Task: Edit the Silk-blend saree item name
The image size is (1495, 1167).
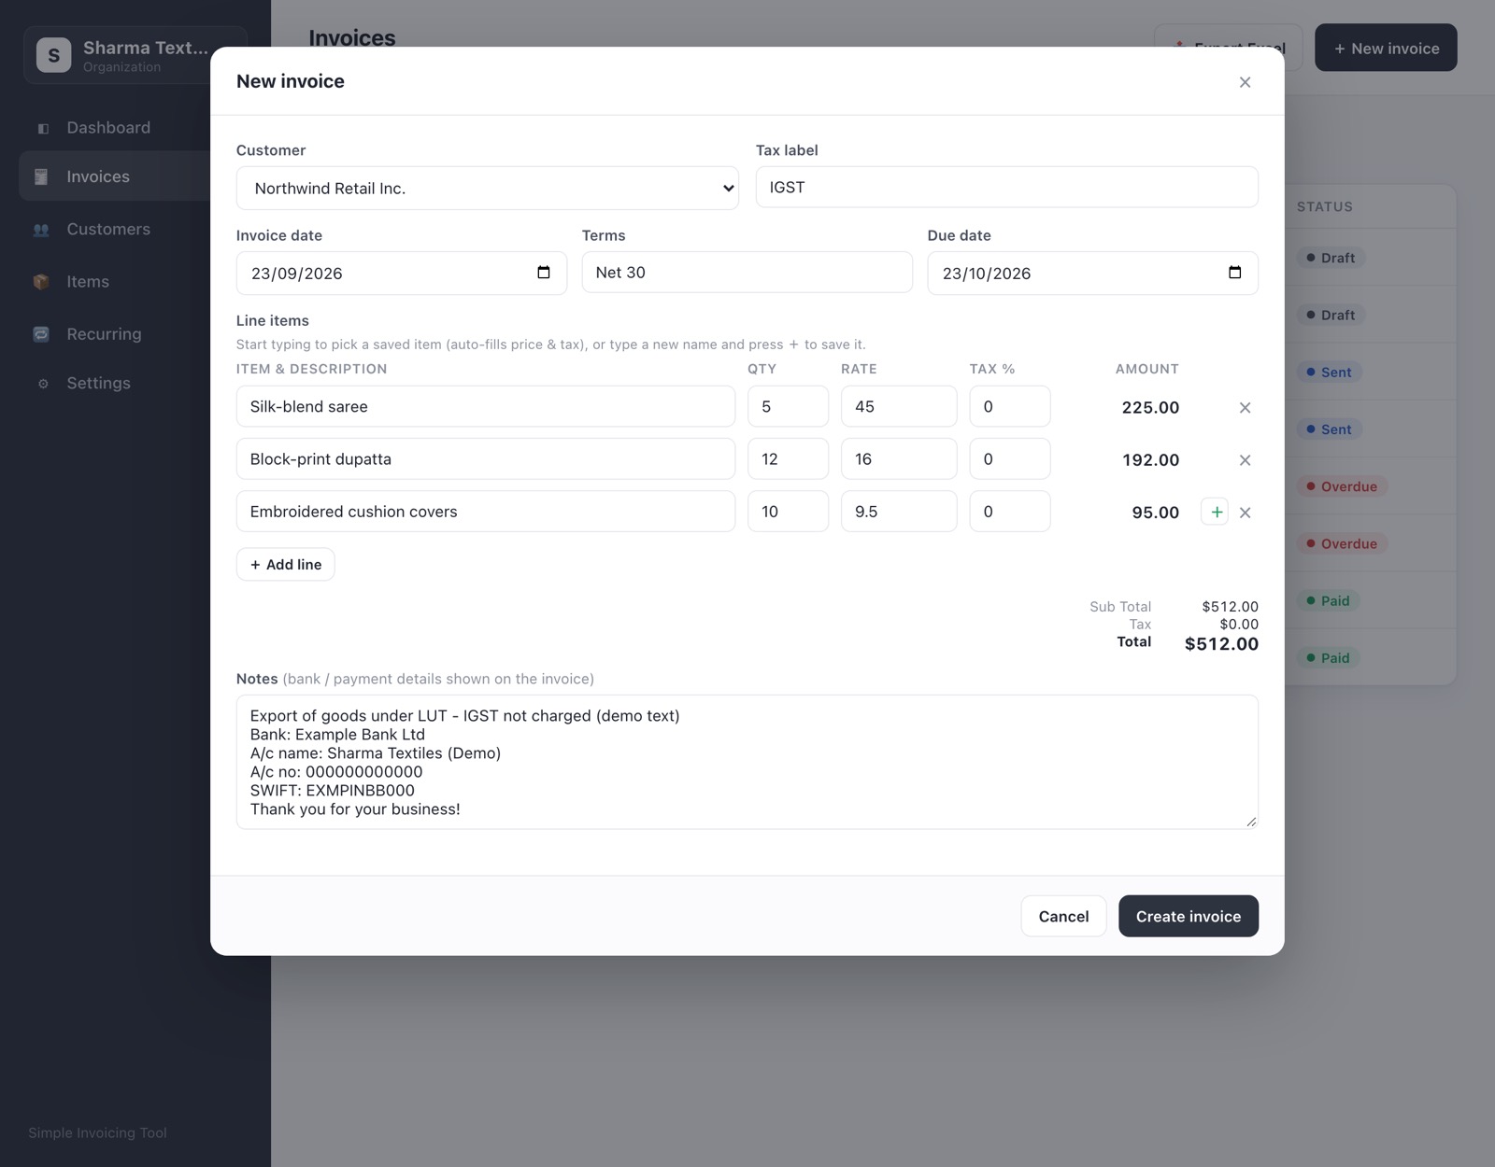Action: [x=485, y=406]
